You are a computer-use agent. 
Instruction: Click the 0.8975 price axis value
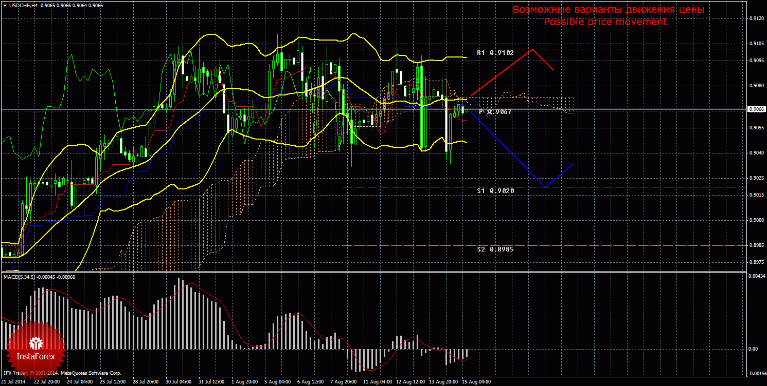756,262
